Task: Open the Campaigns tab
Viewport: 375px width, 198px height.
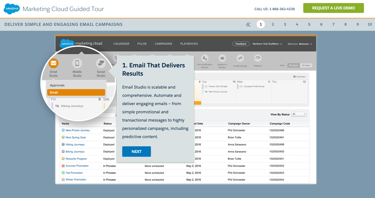Action: click(163, 44)
